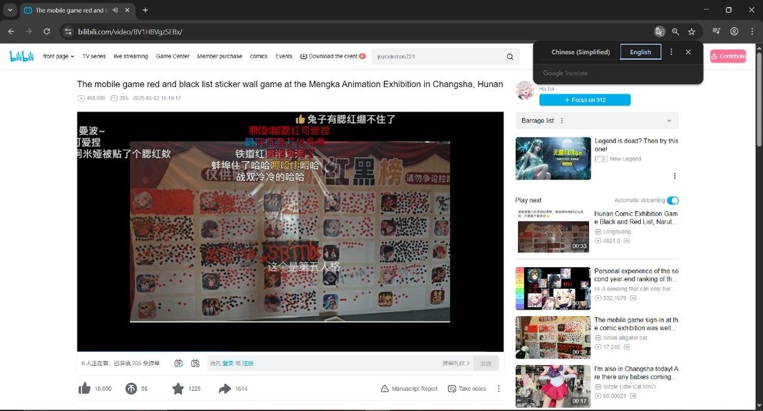Open Barrage list three-dot options
This screenshot has height=411, width=763.
[562, 120]
